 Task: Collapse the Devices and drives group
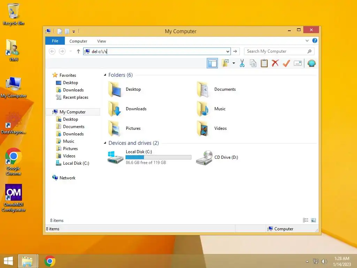105,143
